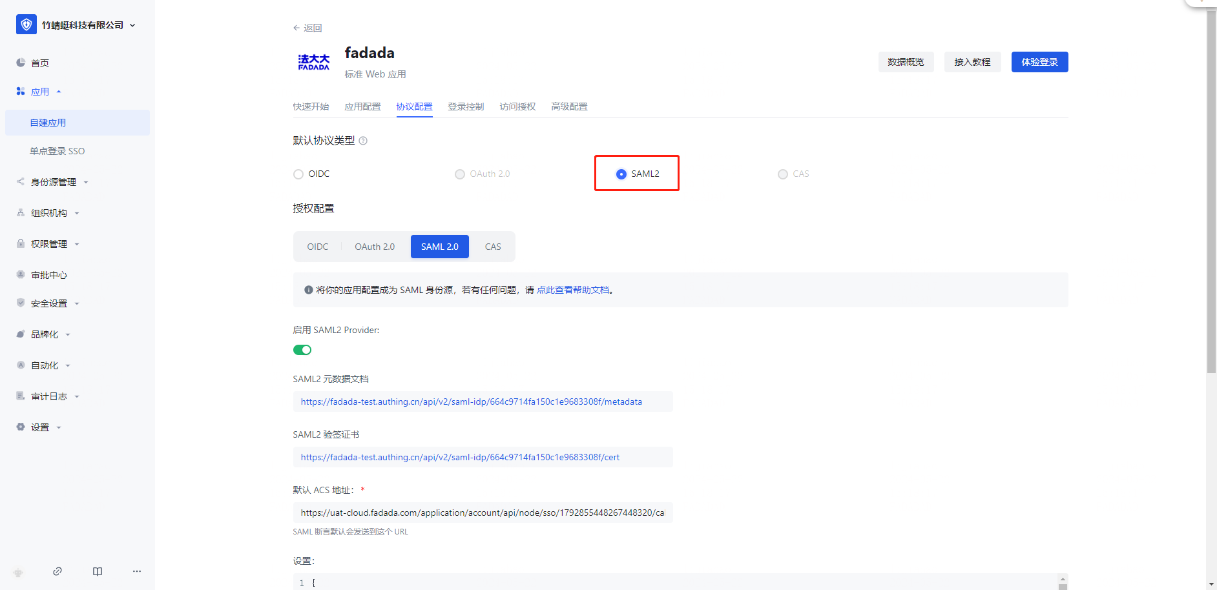Switch to the 登录控制 tab
This screenshot has width=1217, height=590.
[x=466, y=107]
